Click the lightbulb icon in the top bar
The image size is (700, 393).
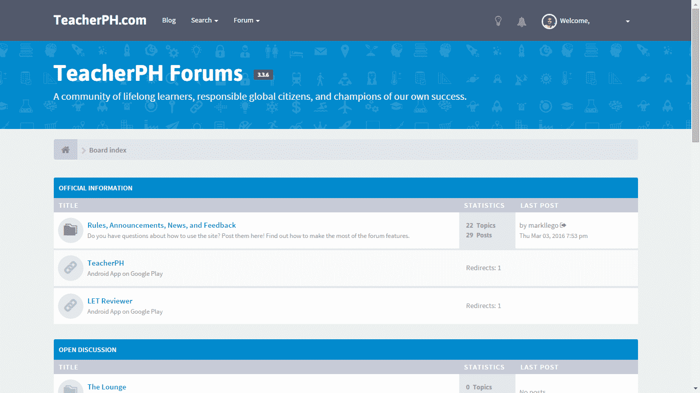click(498, 21)
